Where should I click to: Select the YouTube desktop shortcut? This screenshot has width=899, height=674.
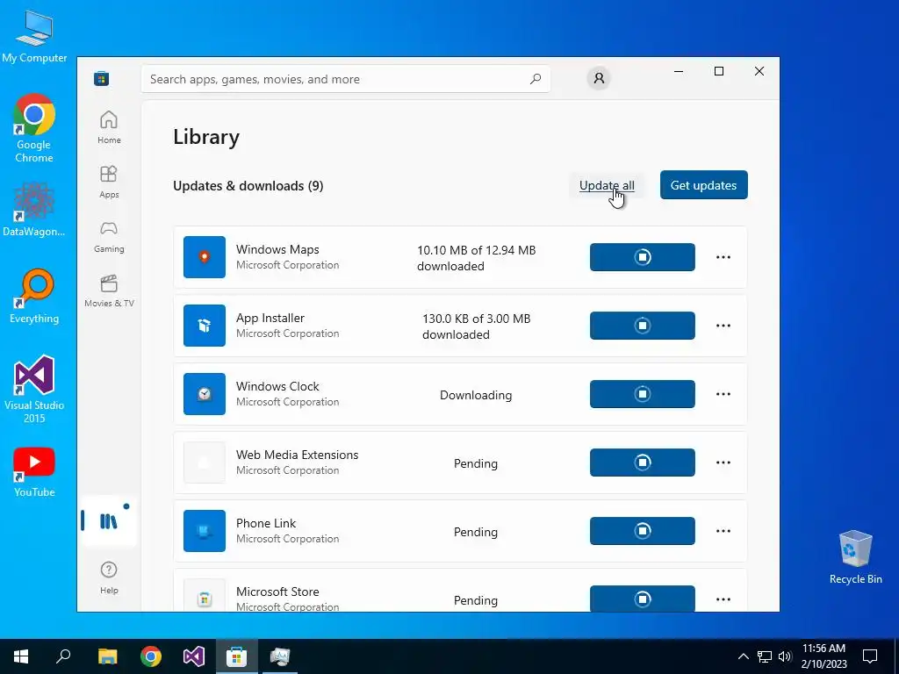[x=34, y=472]
